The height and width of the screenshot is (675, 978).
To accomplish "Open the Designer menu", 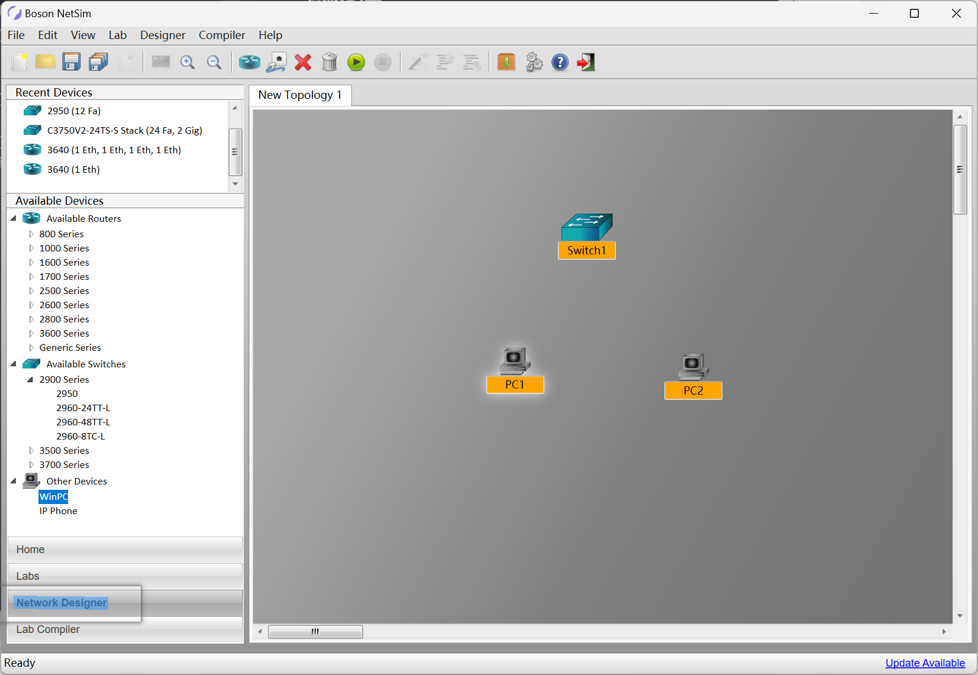I will click(163, 35).
